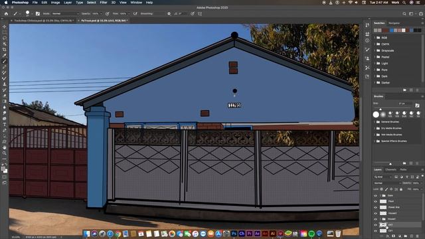
Task: Select the Hand tool
Action: click(5, 147)
